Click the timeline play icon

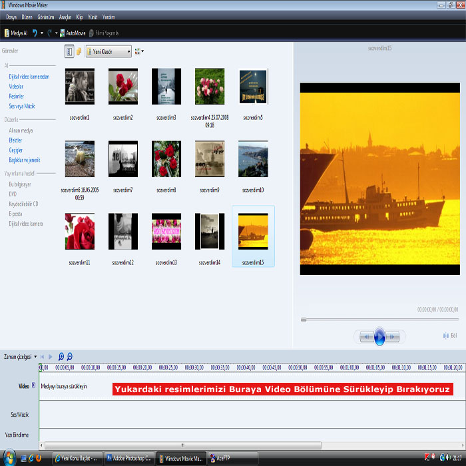[50, 357]
